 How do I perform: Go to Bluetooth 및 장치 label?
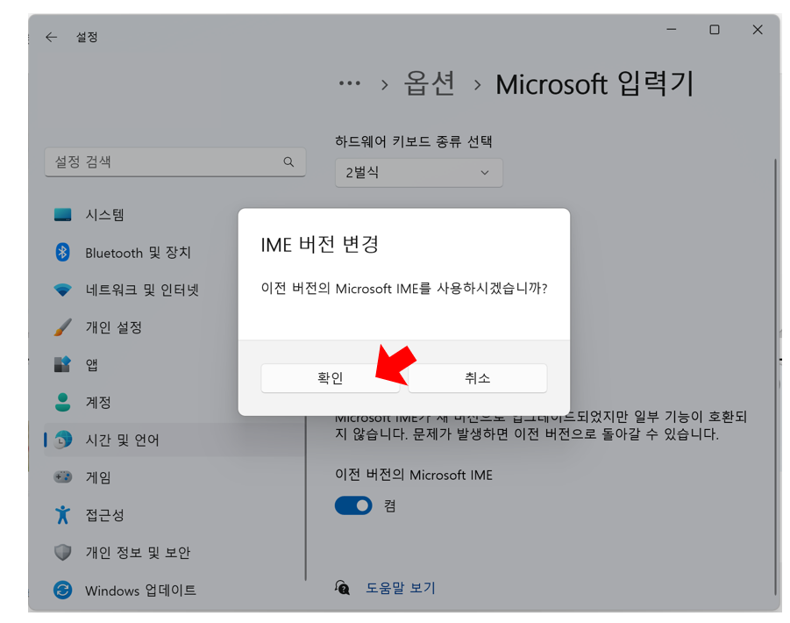pyautogui.click(x=138, y=253)
